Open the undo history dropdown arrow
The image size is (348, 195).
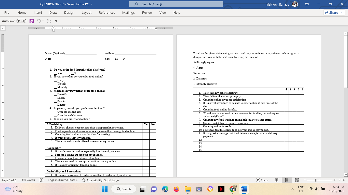(x=43, y=21)
